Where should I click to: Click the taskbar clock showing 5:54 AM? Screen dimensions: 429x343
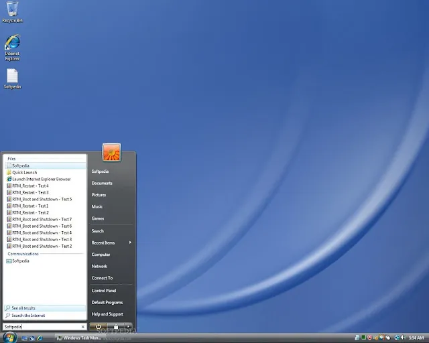click(x=416, y=338)
